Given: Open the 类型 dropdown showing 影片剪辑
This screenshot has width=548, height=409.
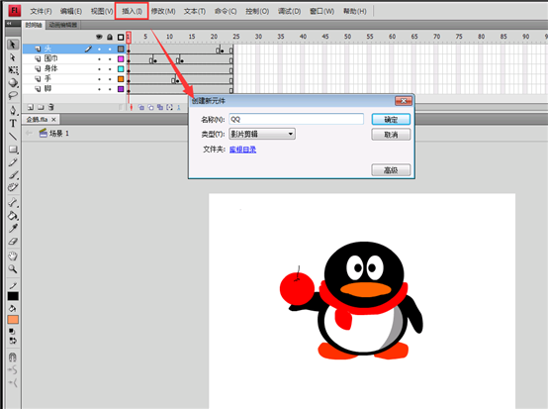Looking at the screenshot, I should tap(262, 134).
